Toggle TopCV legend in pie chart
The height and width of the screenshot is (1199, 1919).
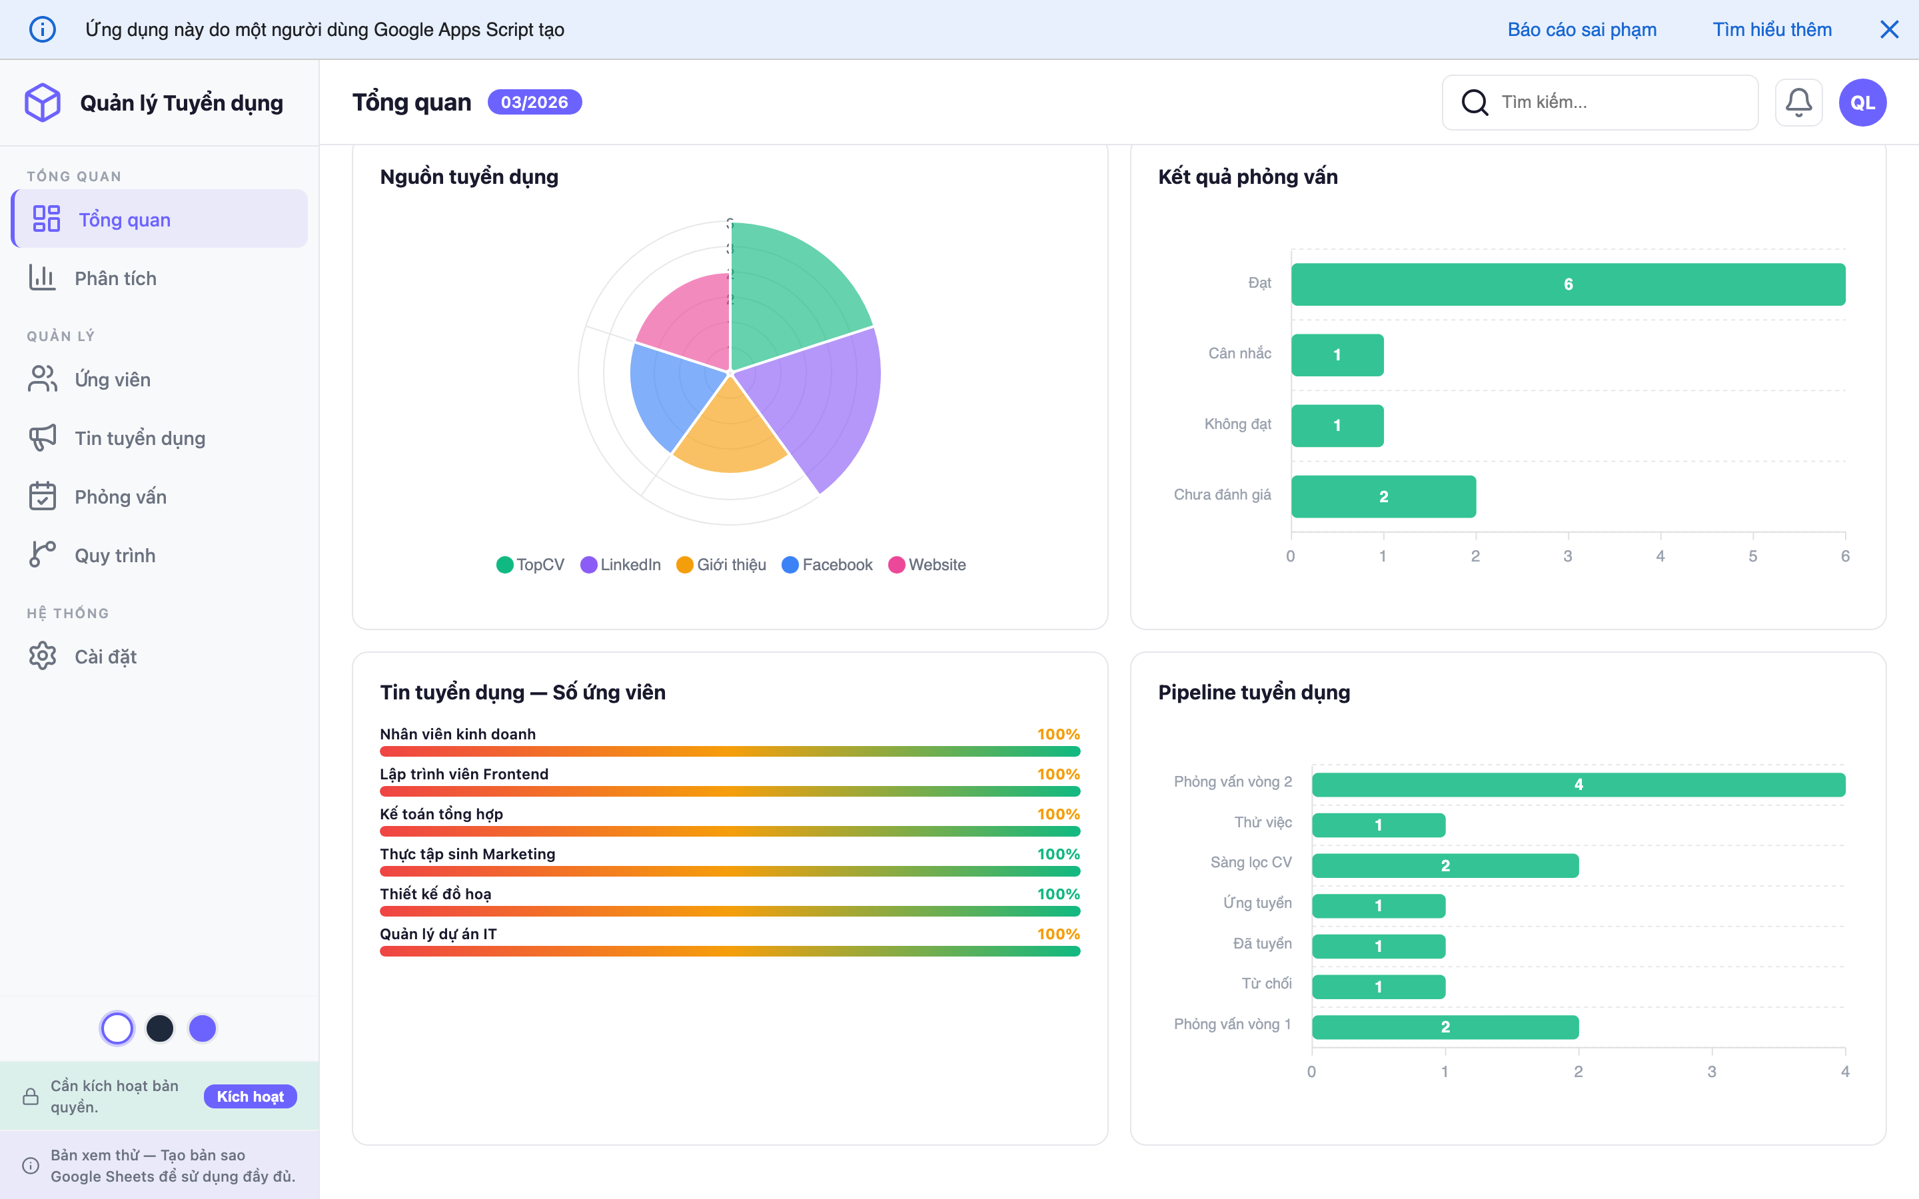coord(530,565)
